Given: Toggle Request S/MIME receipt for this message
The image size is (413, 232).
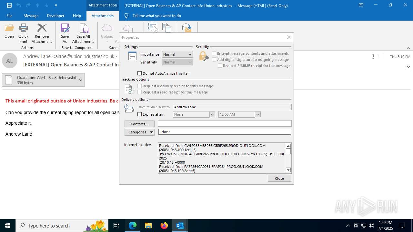Looking at the screenshot, I should click(x=220, y=66).
